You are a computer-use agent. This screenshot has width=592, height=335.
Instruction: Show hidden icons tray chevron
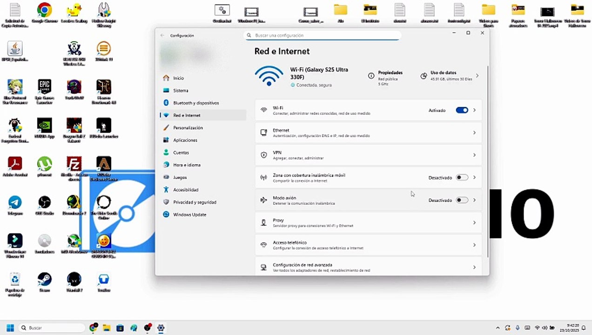[498, 328]
